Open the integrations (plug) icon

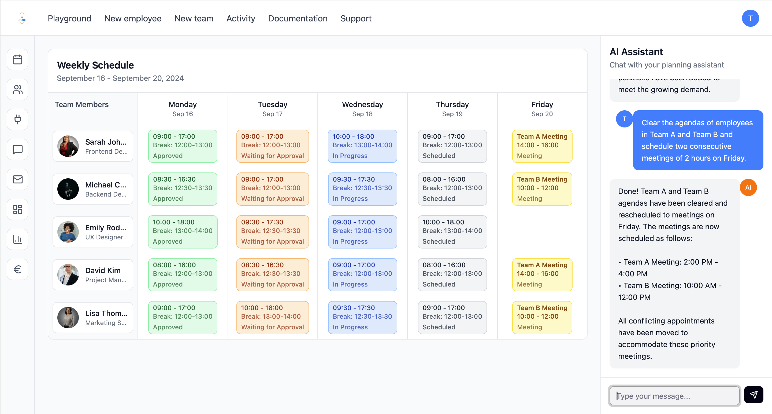click(x=17, y=119)
